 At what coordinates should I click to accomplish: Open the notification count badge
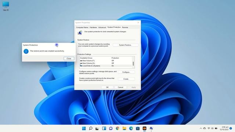(x=231, y=128)
